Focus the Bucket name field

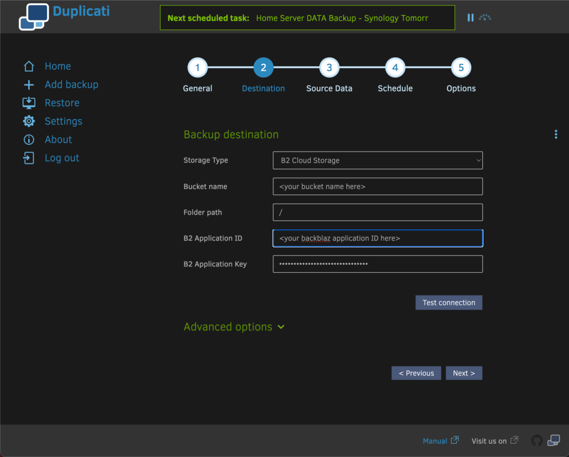pyautogui.click(x=377, y=187)
